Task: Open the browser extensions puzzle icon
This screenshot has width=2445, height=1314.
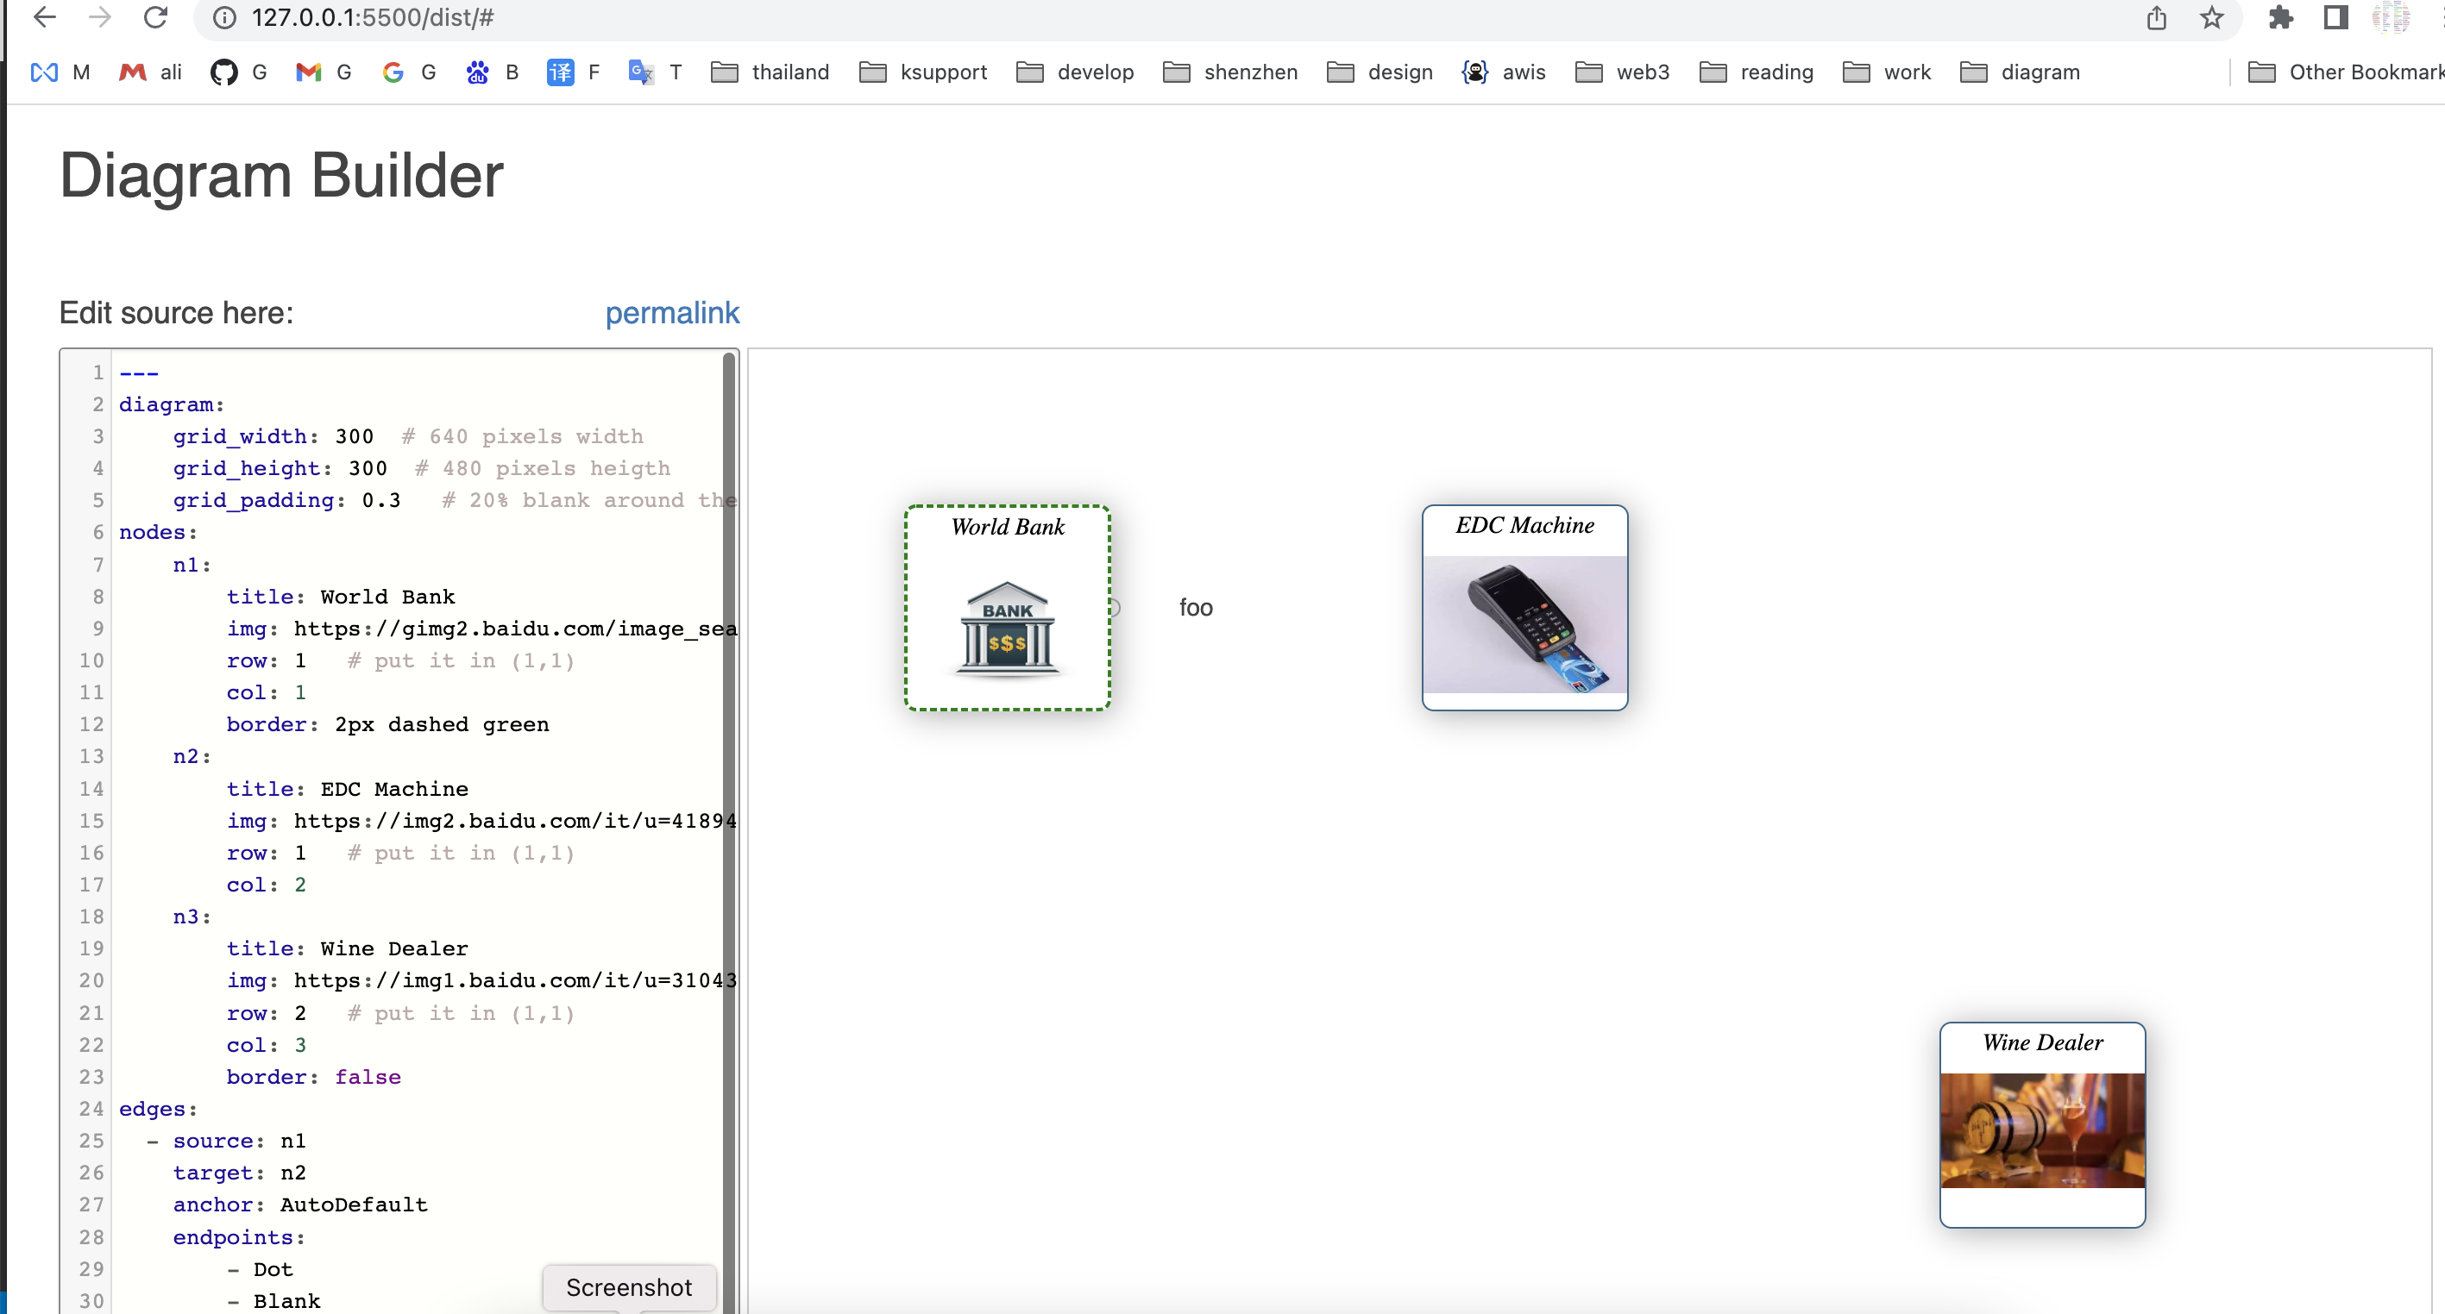Action: point(2281,18)
